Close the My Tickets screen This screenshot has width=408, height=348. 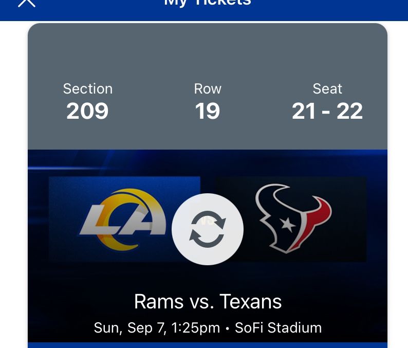[26, 3]
